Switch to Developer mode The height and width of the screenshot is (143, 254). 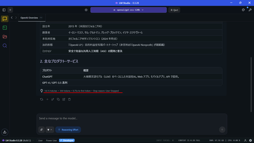tap(67, 140)
